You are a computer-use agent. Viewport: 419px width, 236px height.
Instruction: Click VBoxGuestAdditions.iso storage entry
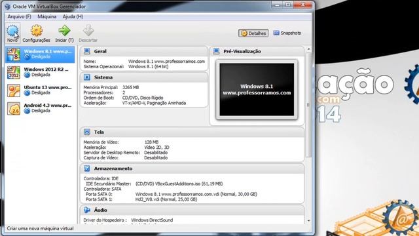tap(179, 184)
